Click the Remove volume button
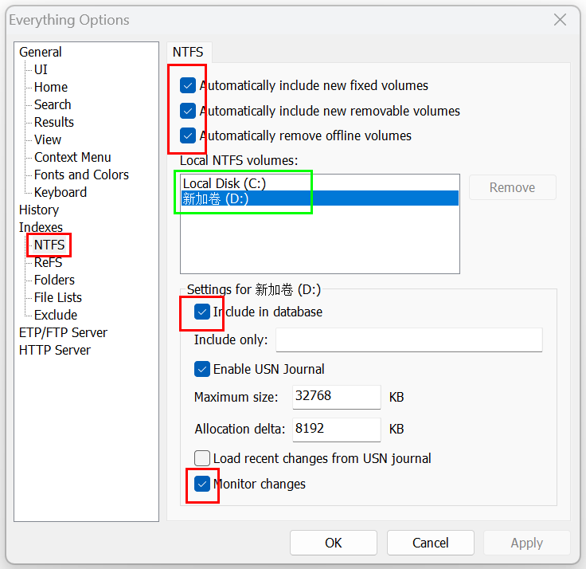Screen dimensions: 586x569 coord(513,187)
